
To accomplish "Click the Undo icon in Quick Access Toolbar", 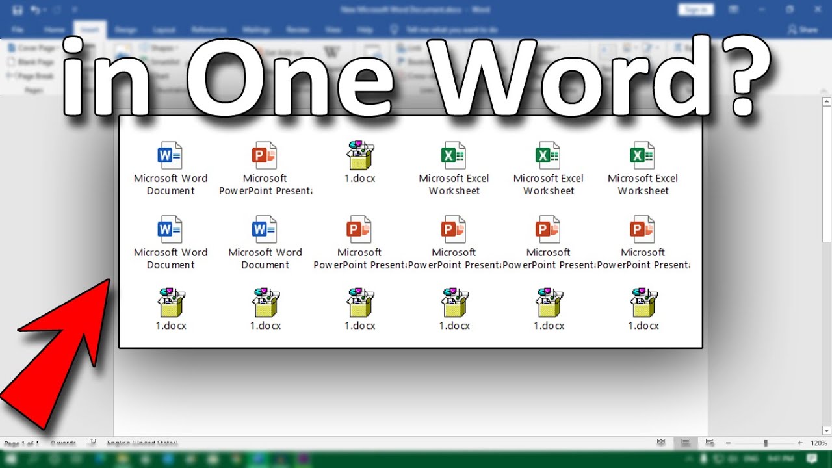I will (34, 10).
